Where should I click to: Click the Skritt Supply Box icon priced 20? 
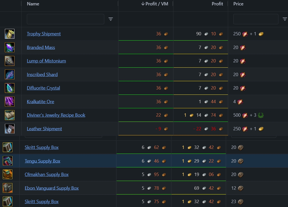pos(7,147)
